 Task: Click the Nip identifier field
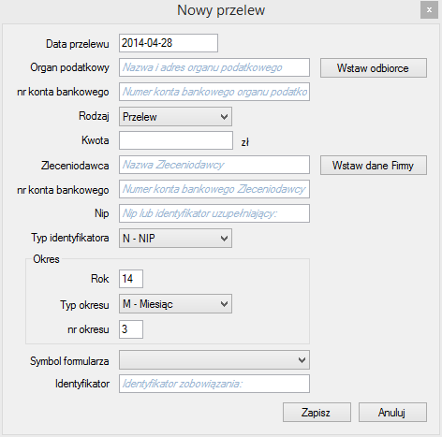click(214, 213)
